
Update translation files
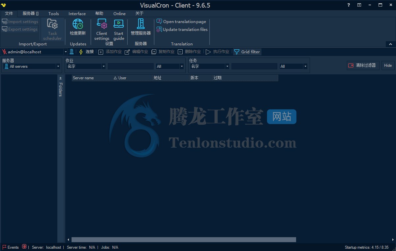[x=182, y=29]
